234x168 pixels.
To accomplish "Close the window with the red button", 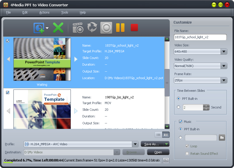I will point(227,5).
